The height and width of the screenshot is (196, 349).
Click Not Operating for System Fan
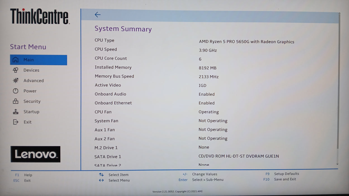[213, 121]
